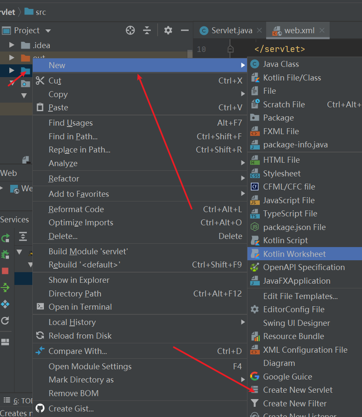Select Open Module Settings
Screen dimensions: 362x417
(140, 366)
